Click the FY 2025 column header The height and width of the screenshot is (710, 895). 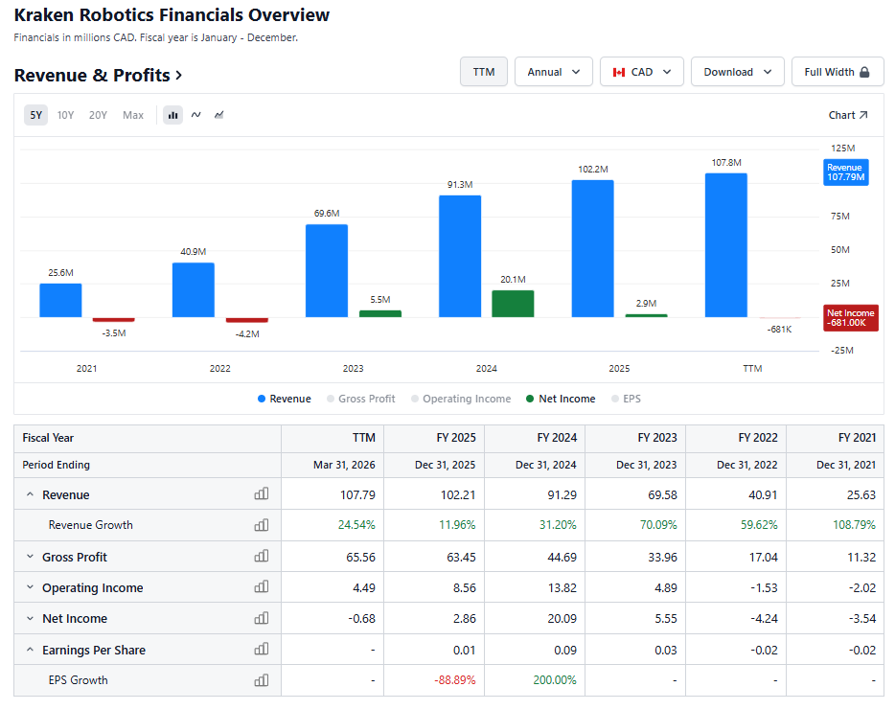(x=456, y=438)
